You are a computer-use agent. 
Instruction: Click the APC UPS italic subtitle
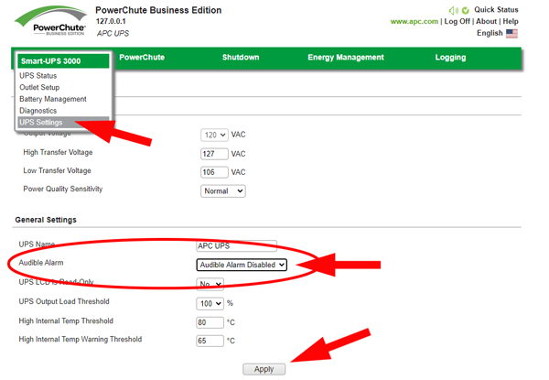click(113, 33)
